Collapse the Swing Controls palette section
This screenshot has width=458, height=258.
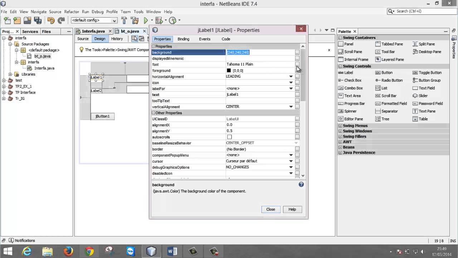[340, 66]
